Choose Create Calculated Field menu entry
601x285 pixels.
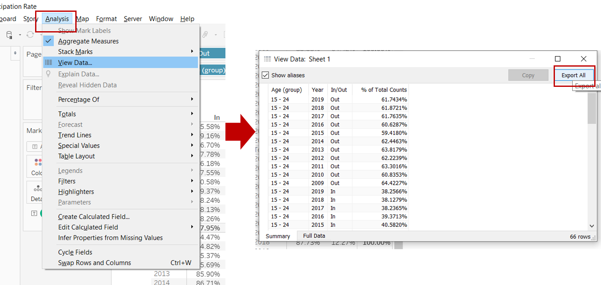94,217
